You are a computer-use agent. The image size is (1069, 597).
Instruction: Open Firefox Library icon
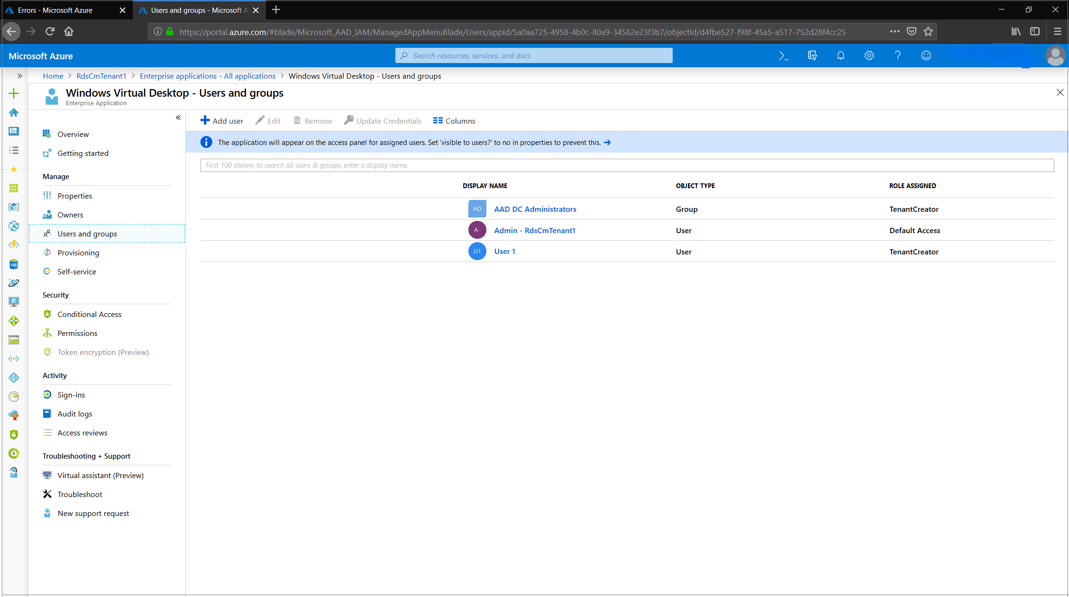coord(1015,32)
